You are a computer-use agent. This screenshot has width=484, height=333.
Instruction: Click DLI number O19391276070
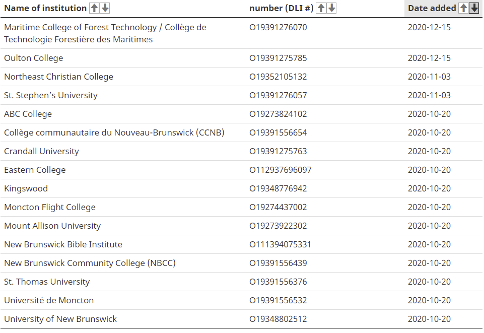[x=278, y=27]
